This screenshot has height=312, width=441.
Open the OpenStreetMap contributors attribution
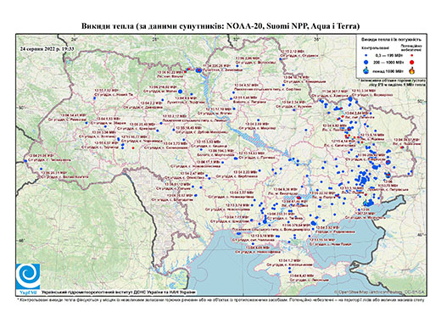coord(380,292)
